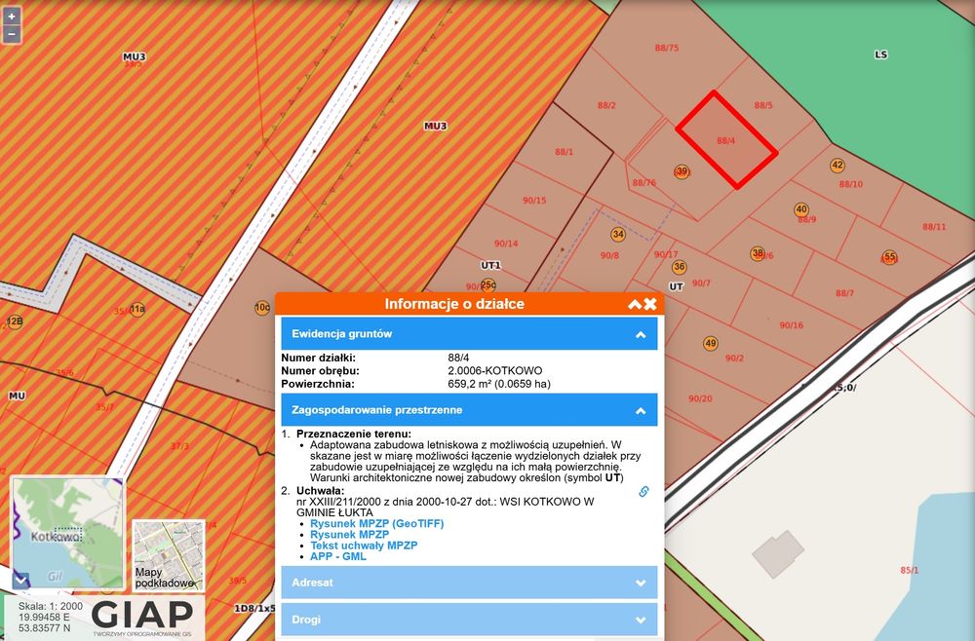Click parcel label 88/10
The image size is (975, 641).
tap(850, 184)
